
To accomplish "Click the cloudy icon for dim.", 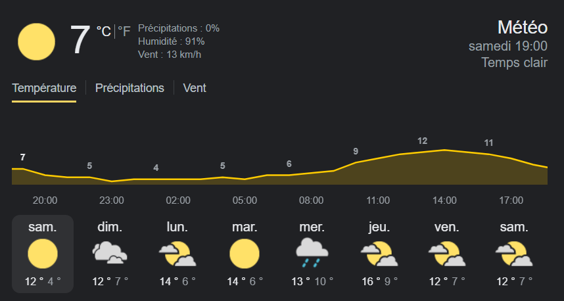I will tap(110, 254).
